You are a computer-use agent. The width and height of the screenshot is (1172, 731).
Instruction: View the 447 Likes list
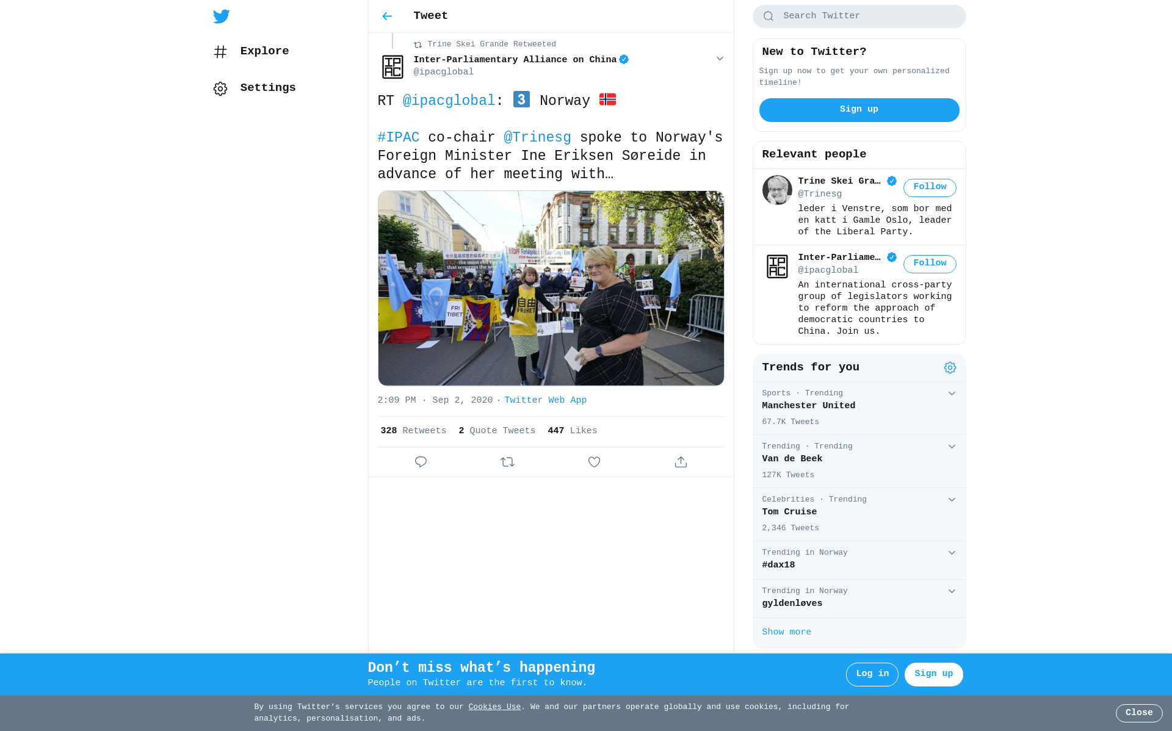click(x=573, y=431)
